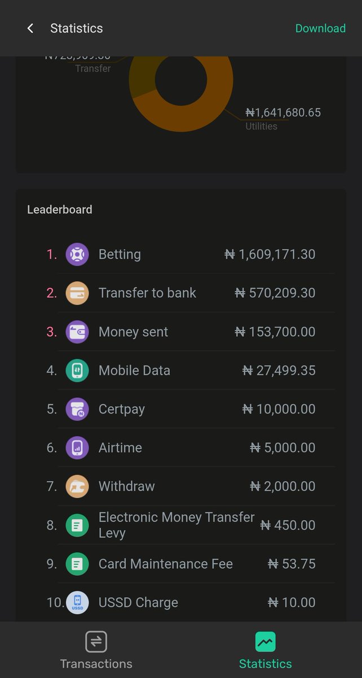Click the Transfer to bank card icon

coord(77,293)
